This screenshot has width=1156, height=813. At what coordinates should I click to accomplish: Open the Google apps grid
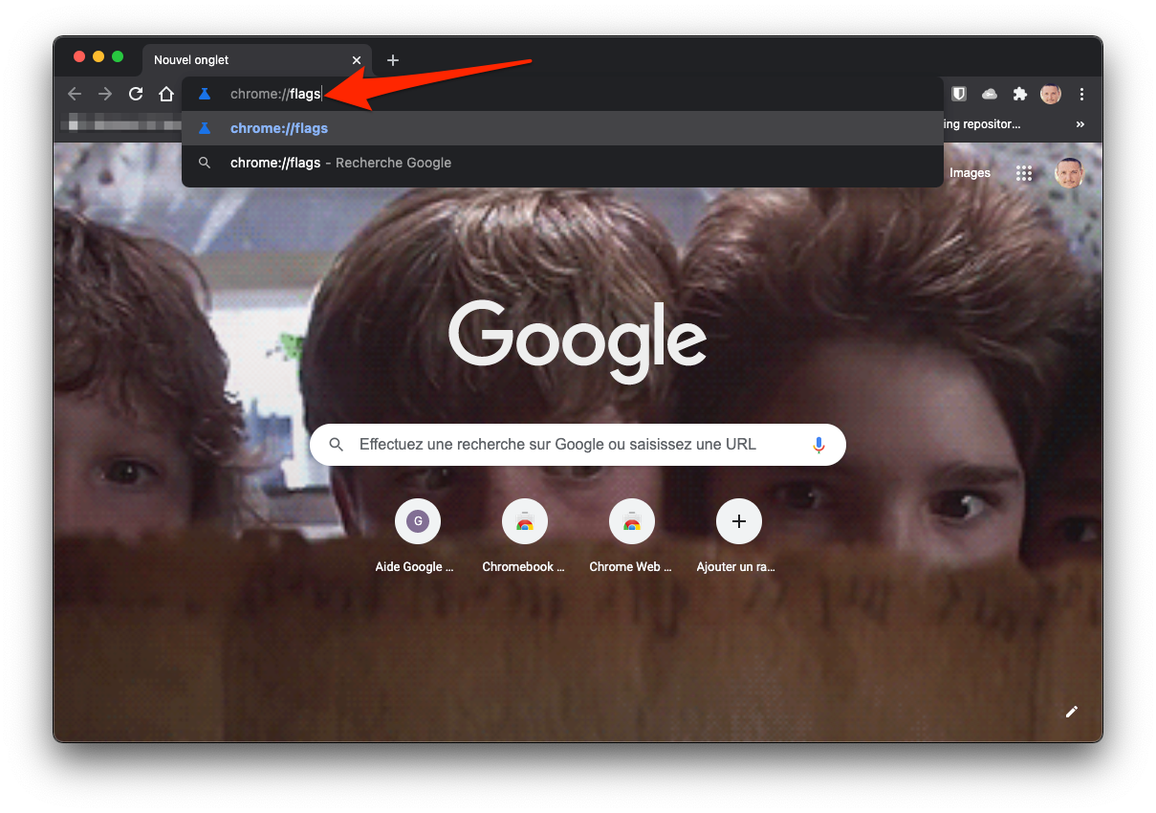coord(1024,173)
